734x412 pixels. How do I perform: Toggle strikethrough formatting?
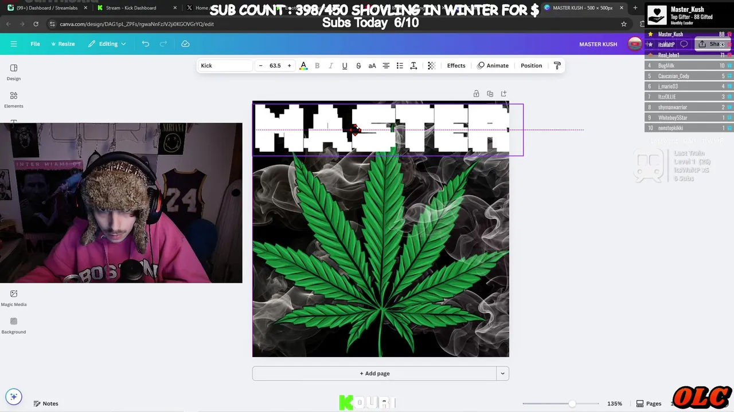[x=358, y=66]
